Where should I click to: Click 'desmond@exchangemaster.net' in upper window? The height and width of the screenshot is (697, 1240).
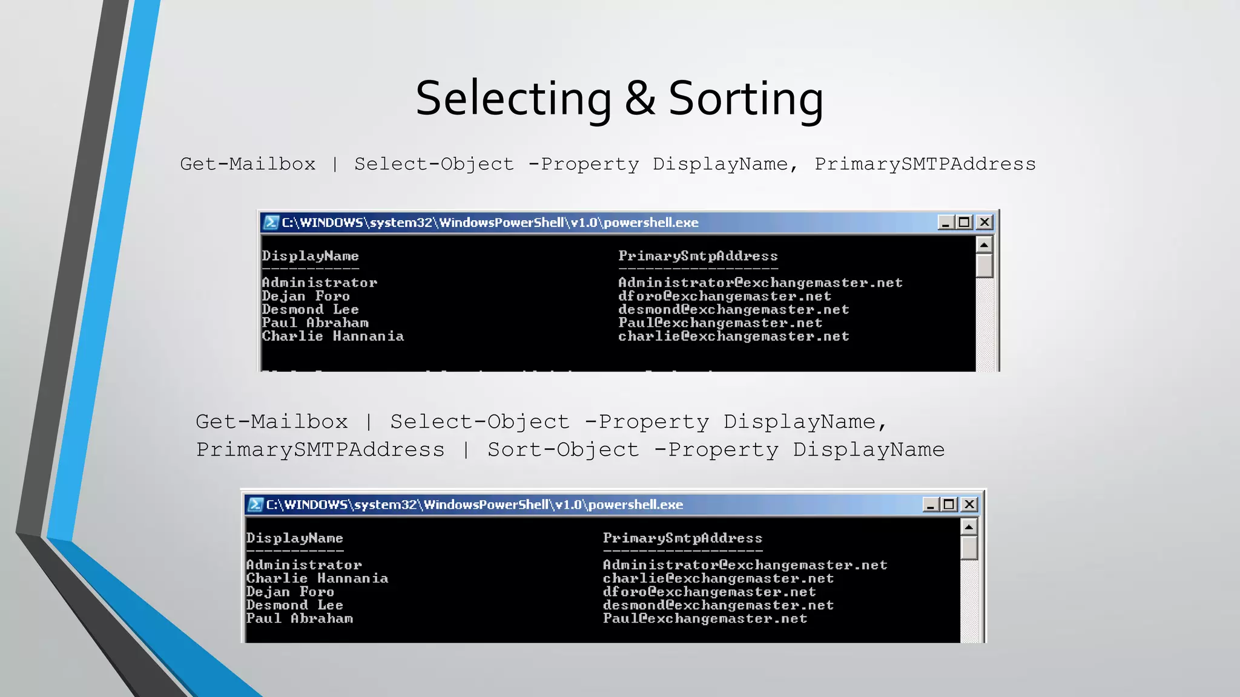pos(734,309)
